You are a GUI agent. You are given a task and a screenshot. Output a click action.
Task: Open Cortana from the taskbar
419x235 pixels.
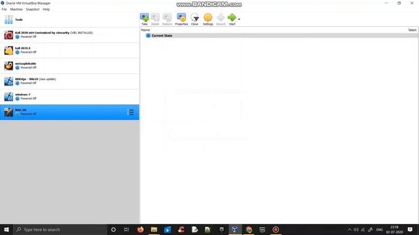coord(113,229)
